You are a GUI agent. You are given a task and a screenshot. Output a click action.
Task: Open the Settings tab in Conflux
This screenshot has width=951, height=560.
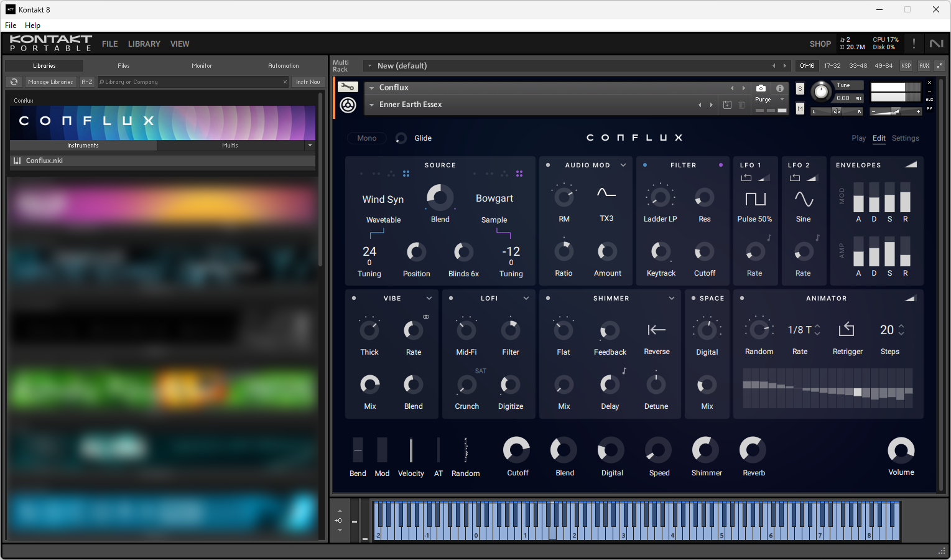(905, 138)
